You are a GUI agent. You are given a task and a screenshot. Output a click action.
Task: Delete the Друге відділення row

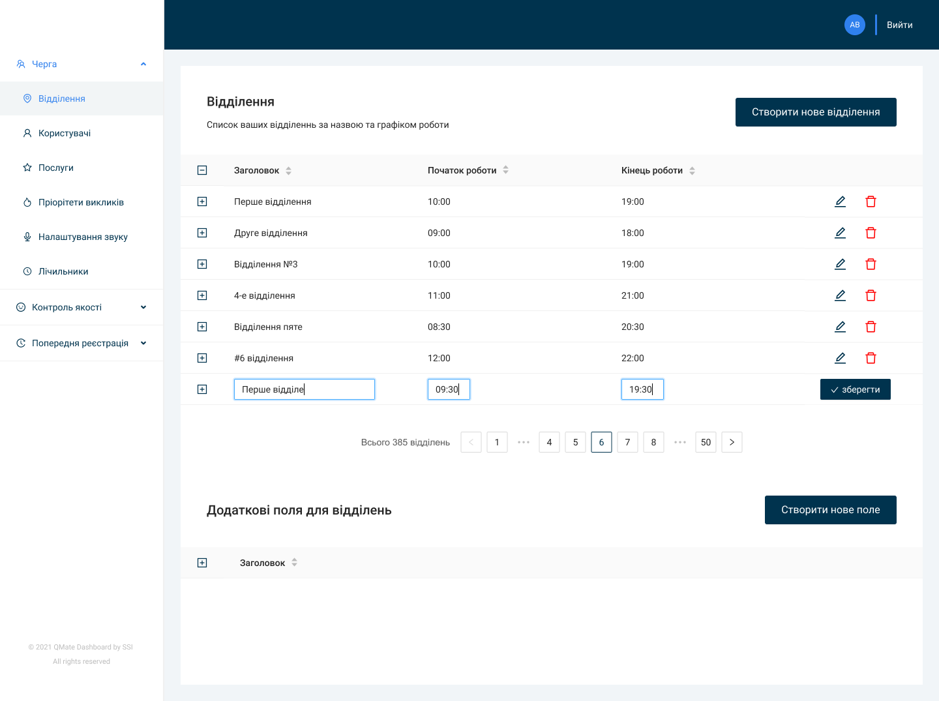pyautogui.click(x=871, y=233)
